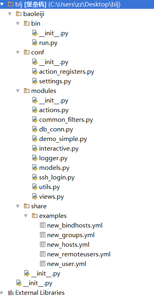Select __init__.py inside the bin folder
Viewport: 154px width, 300px height.
[54, 34]
